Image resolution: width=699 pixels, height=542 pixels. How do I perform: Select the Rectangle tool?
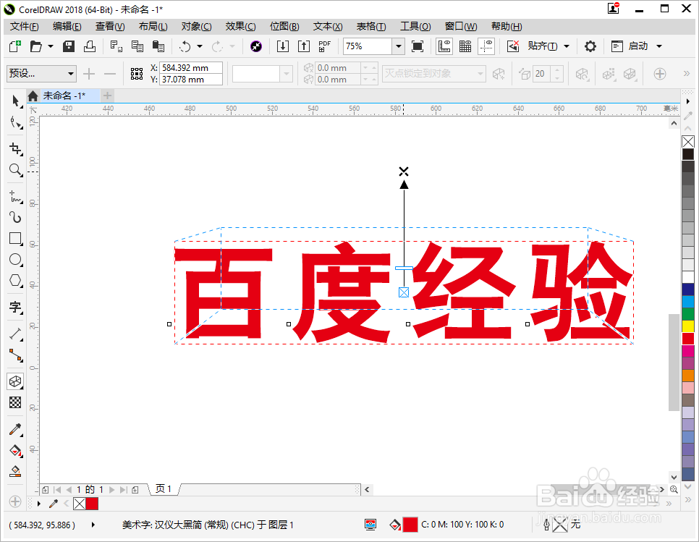pyautogui.click(x=16, y=239)
